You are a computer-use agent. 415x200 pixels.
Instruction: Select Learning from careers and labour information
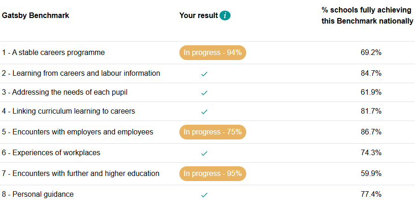[81, 73]
